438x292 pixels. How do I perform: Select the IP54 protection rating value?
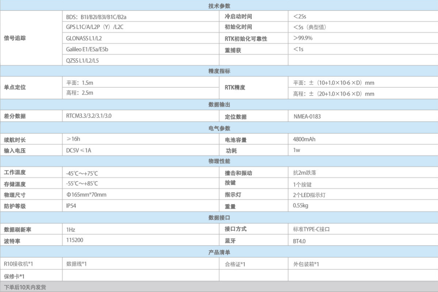click(71, 206)
